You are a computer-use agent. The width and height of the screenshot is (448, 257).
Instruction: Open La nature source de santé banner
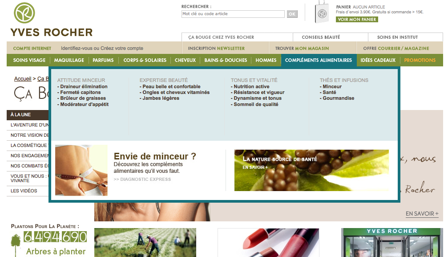(x=311, y=170)
